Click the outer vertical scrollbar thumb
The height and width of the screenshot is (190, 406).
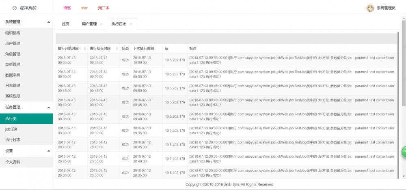[404, 63]
